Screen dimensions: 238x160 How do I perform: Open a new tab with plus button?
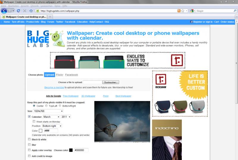pyautogui.click(x=50, y=17)
